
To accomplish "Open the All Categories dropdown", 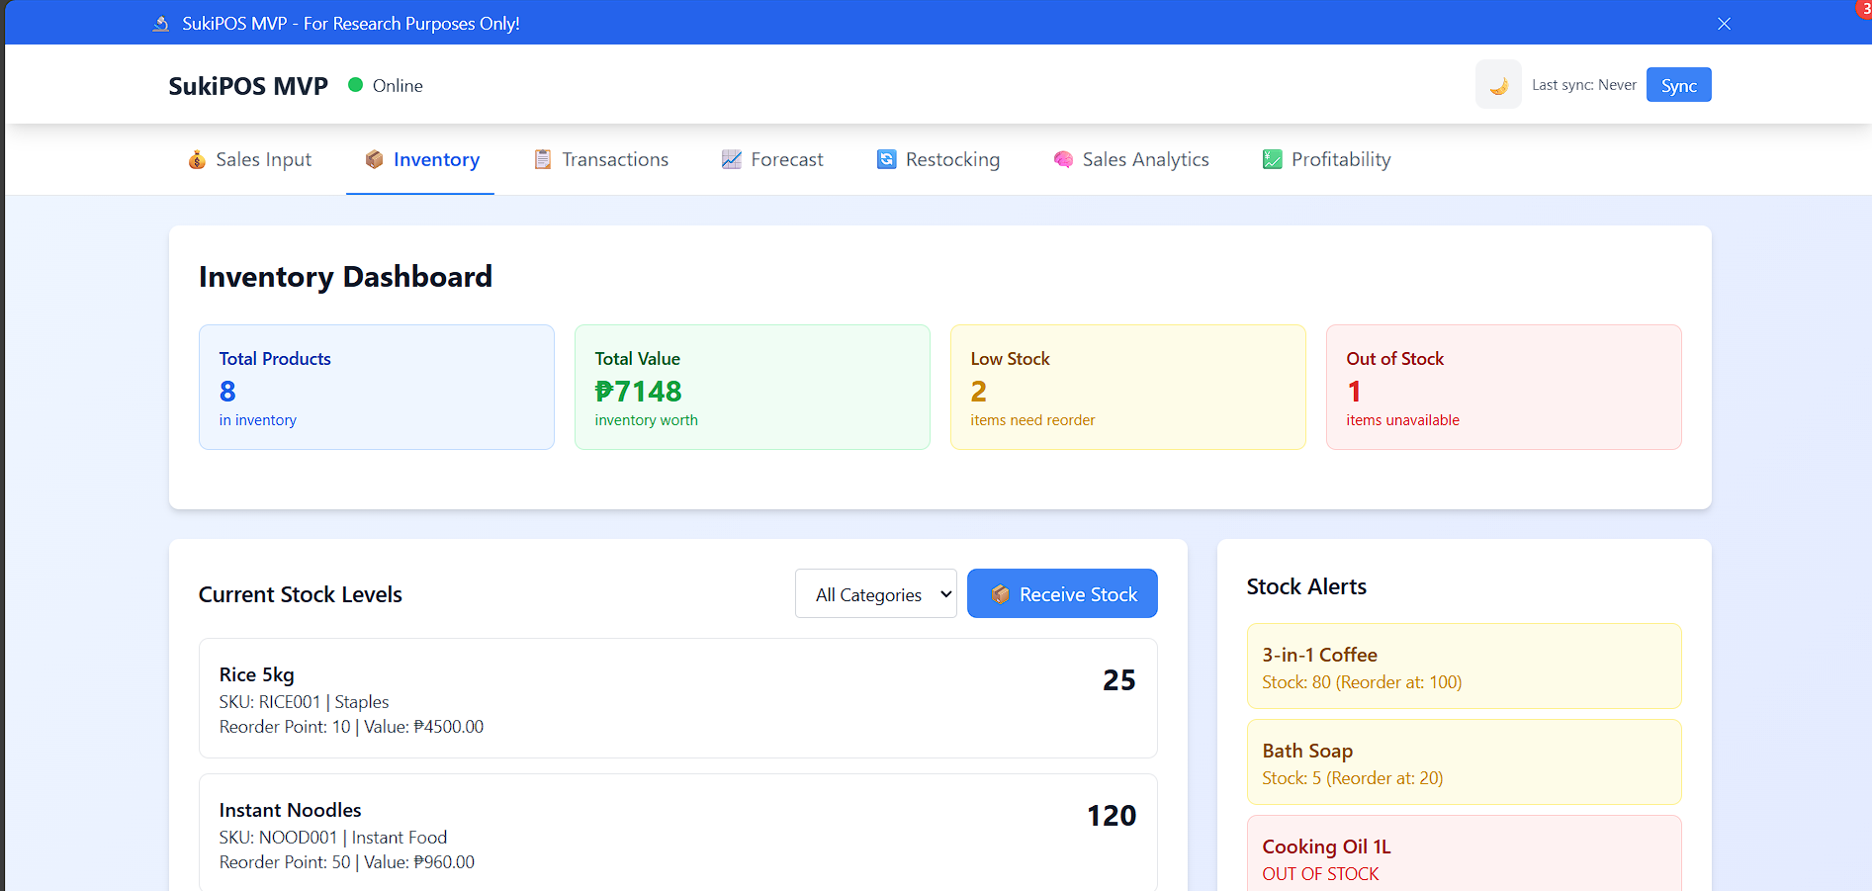I will point(875,594).
